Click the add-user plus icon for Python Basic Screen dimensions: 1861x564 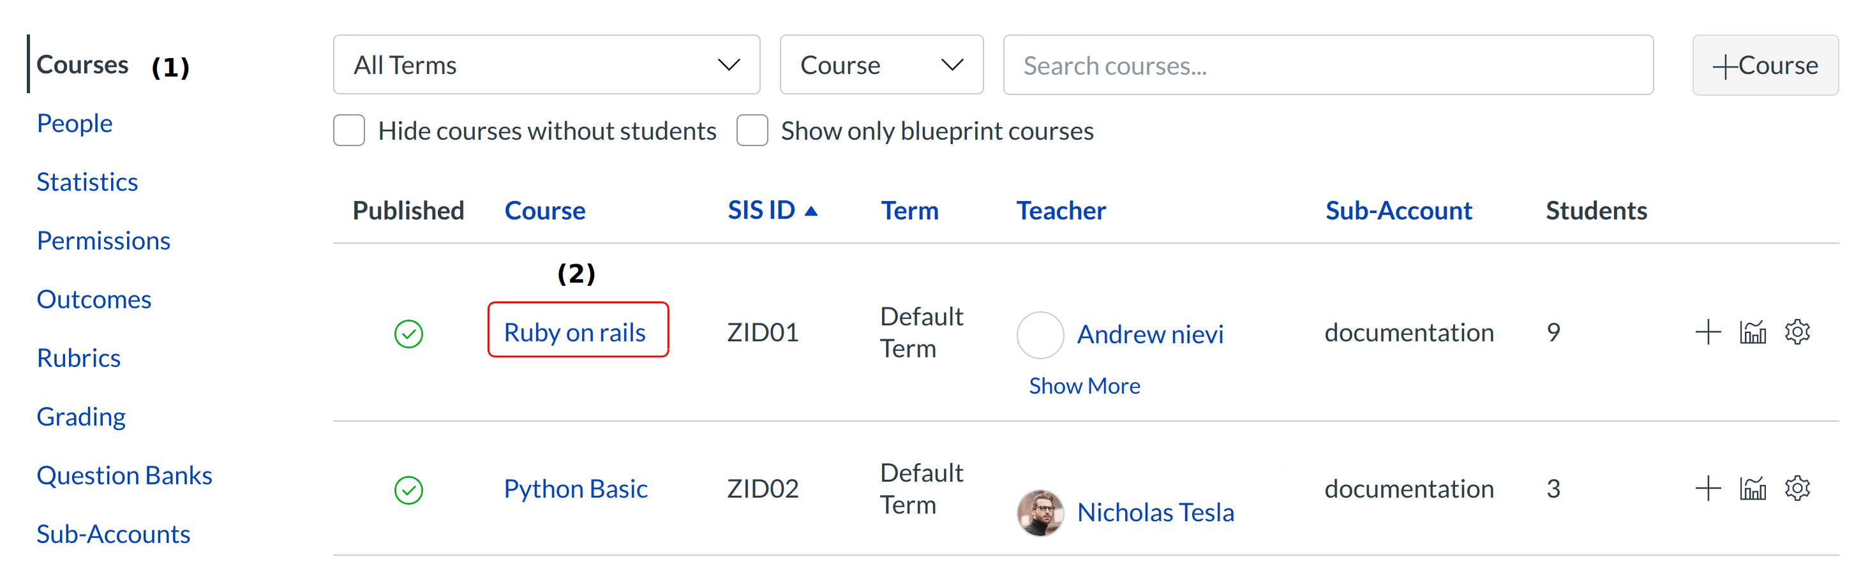pyautogui.click(x=1707, y=488)
